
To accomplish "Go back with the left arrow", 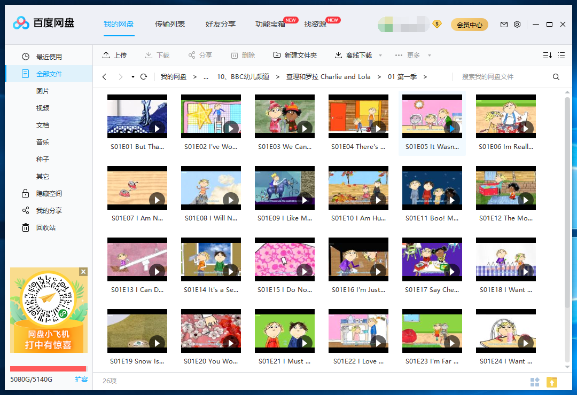I will [x=105, y=76].
